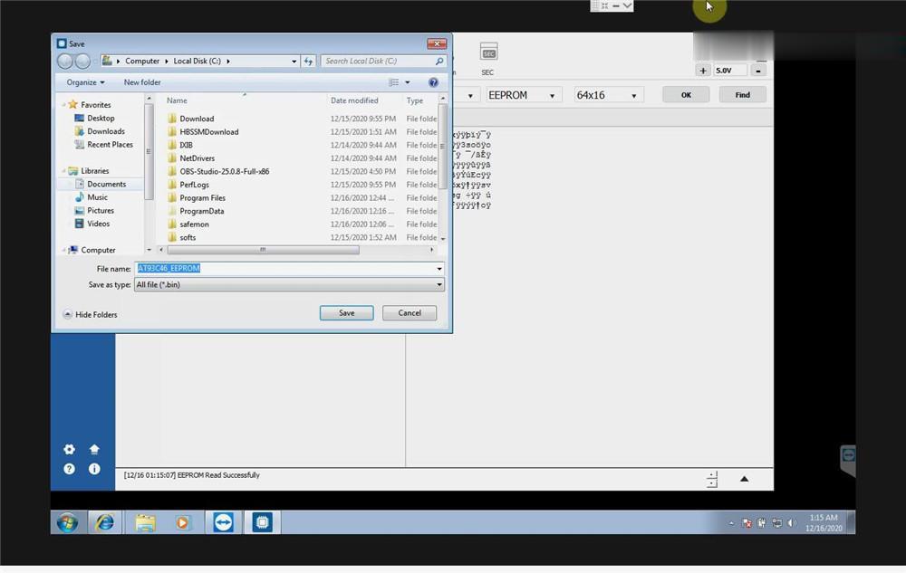Click the OK button in programmer window
This screenshot has height=573, width=906.
click(x=686, y=95)
